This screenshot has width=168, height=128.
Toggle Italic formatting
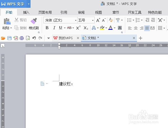pos(54,28)
